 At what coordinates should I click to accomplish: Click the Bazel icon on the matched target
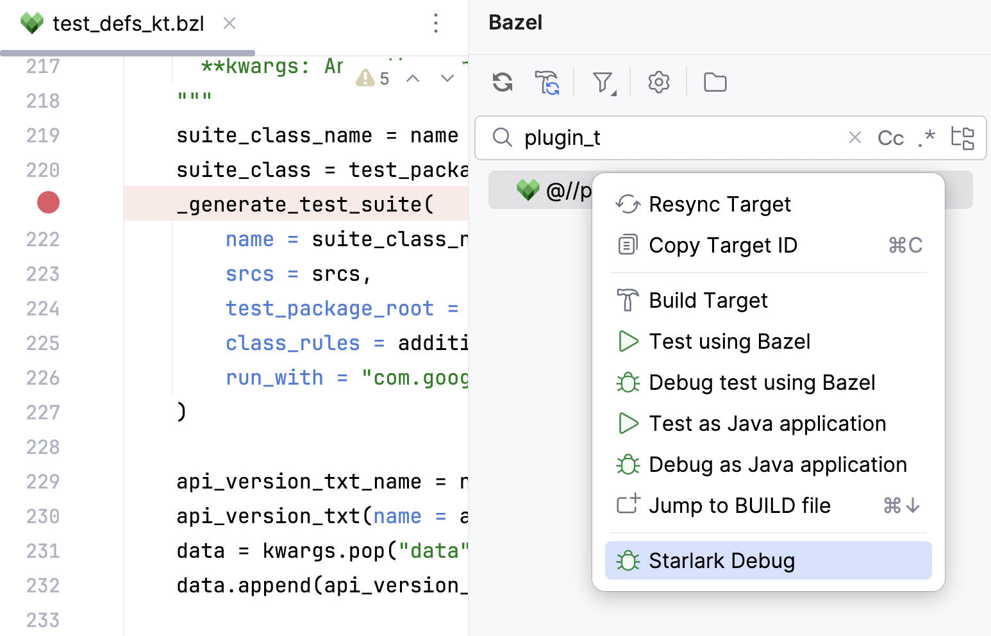528,190
